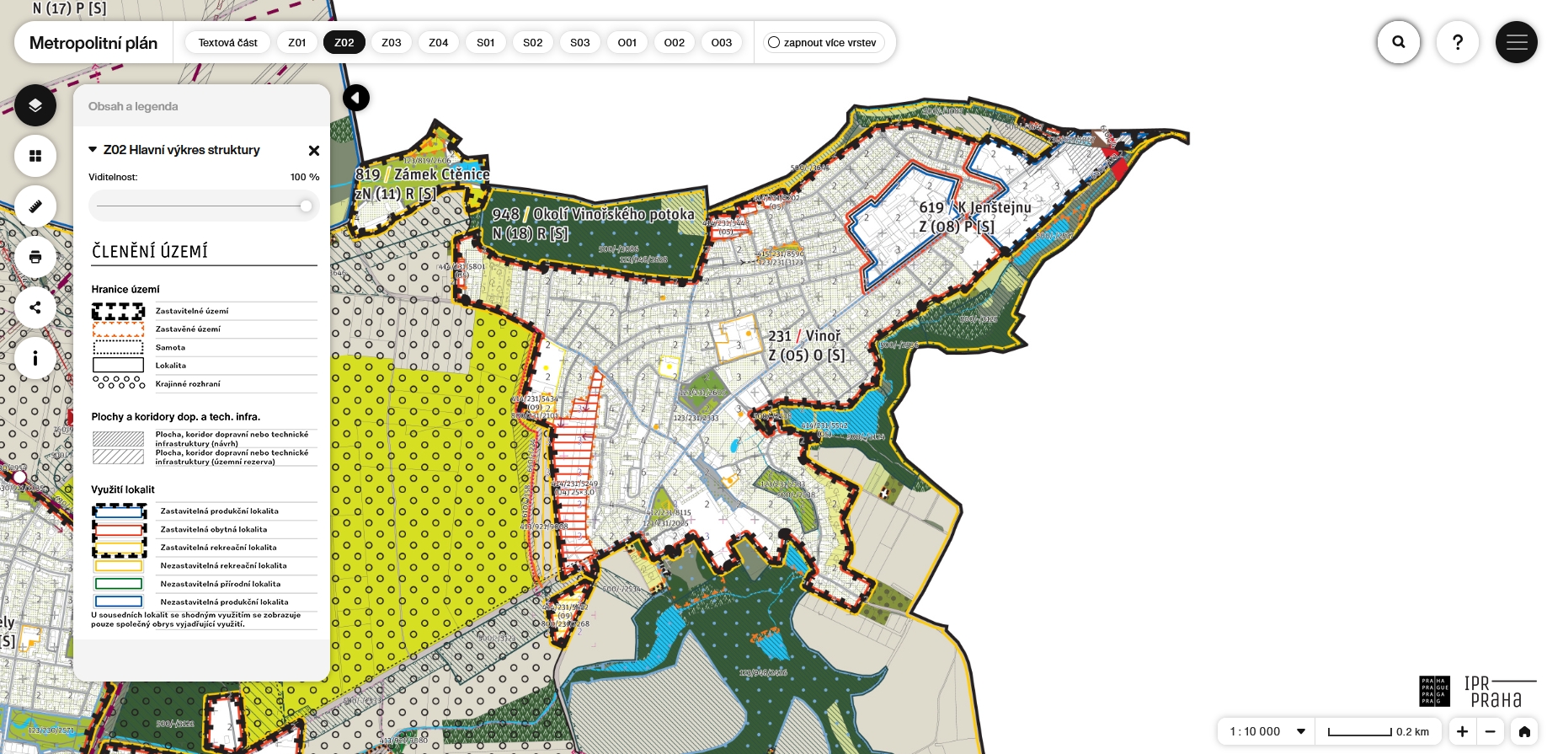Open the Textová část button
The height and width of the screenshot is (754, 1547).
(228, 42)
